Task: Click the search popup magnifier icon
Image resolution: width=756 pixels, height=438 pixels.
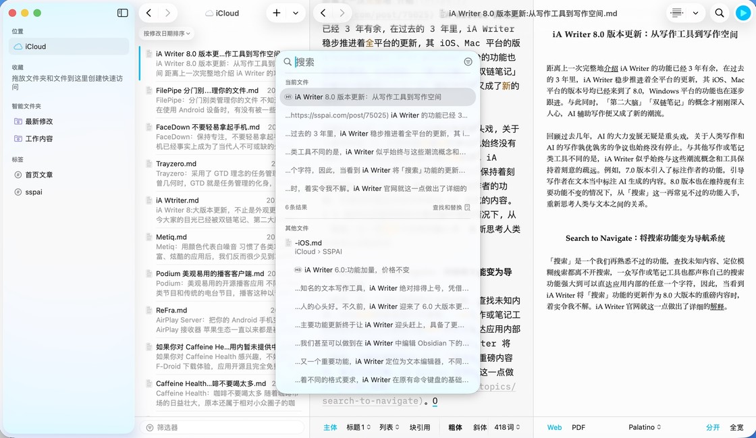Action: (x=288, y=61)
